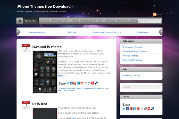This screenshot has width=179, height=119.
Task: Click Facebook icon in sidebar Share widget
Action: pyautogui.click(x=127, y=109)
